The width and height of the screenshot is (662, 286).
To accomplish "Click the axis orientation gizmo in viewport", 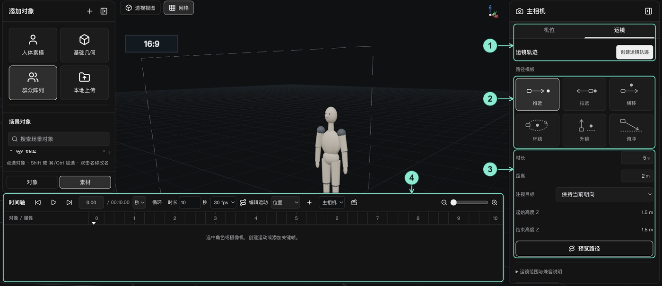I will pyautogui.click(x=493, y=11).
